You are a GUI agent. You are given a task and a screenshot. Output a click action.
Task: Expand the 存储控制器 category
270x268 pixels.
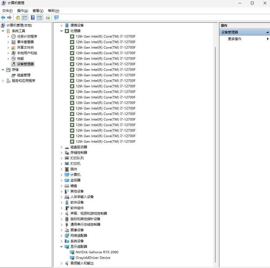[x=61, y=153]
